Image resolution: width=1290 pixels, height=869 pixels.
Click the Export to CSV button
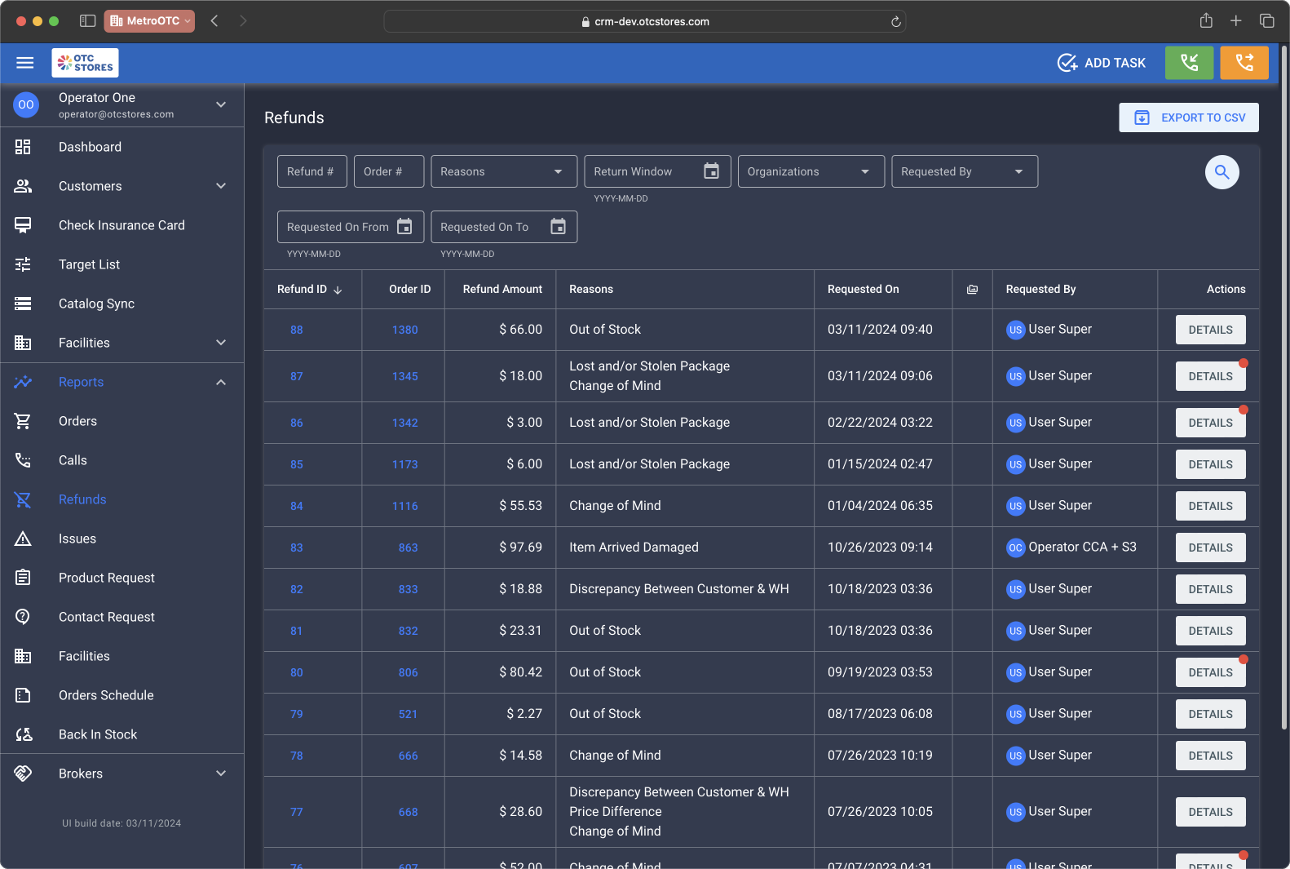point(1188,117)
